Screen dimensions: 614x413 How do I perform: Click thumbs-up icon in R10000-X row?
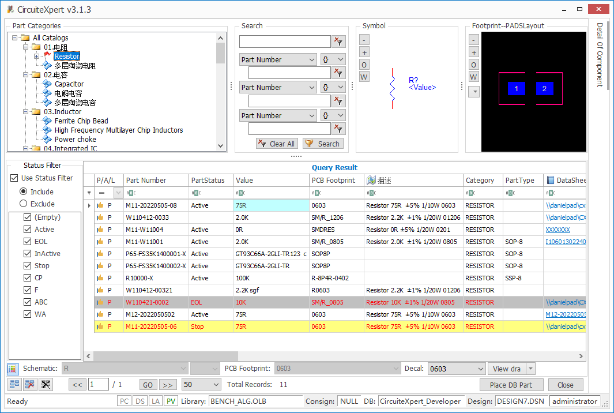[x=100, y=278]
